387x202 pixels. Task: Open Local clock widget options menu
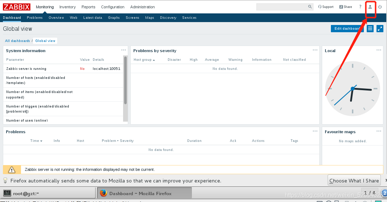coord(379,50)
